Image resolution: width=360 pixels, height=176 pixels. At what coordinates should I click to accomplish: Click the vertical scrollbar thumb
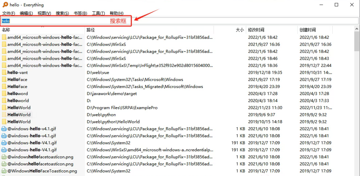click(x=357, y=41)
